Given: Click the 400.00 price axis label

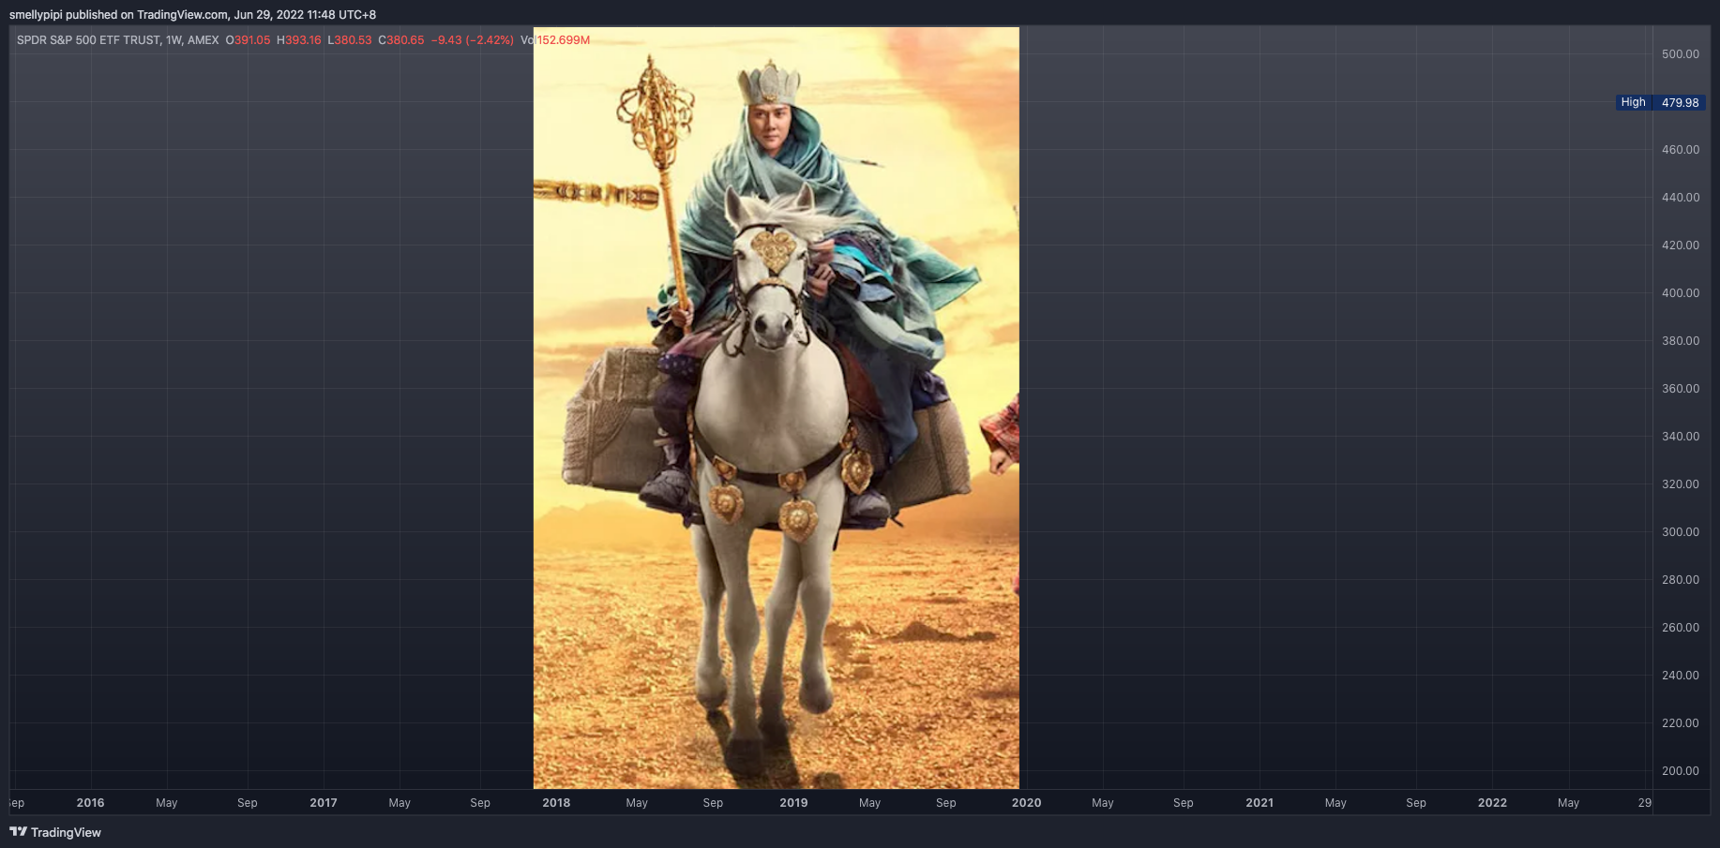Looking at the screenshot, I should [1681, 293].
